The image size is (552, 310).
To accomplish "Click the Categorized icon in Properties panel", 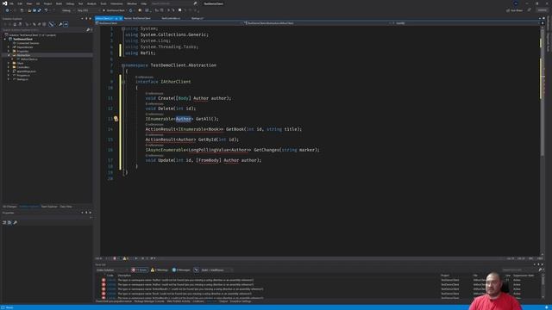I will click(x=4, y=222).
